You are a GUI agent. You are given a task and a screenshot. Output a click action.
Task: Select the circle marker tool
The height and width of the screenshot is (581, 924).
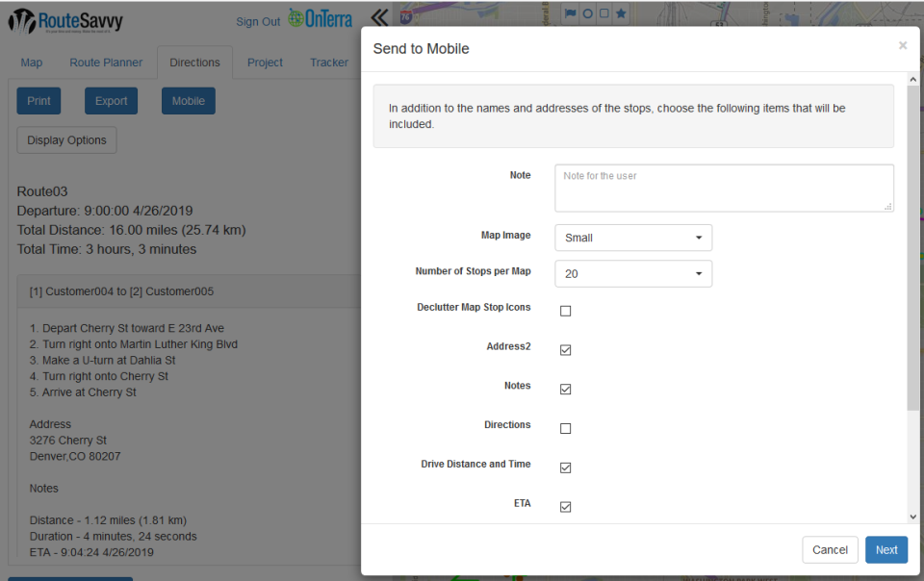(x=588, y=14)
